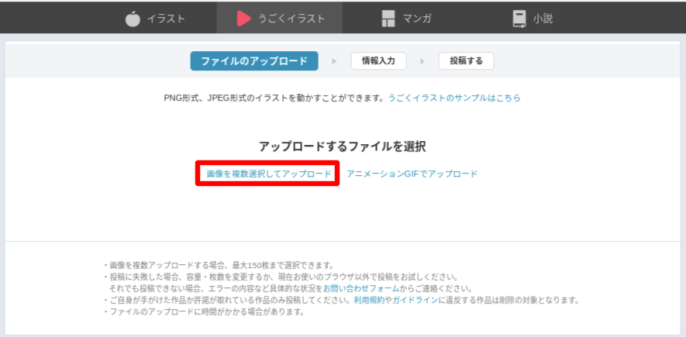Open the ガイドライン link

[x=415, y=301]
